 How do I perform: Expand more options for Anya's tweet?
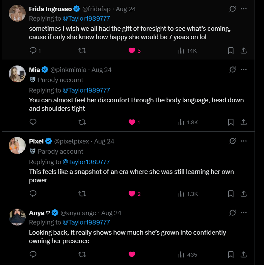(244, 213)
